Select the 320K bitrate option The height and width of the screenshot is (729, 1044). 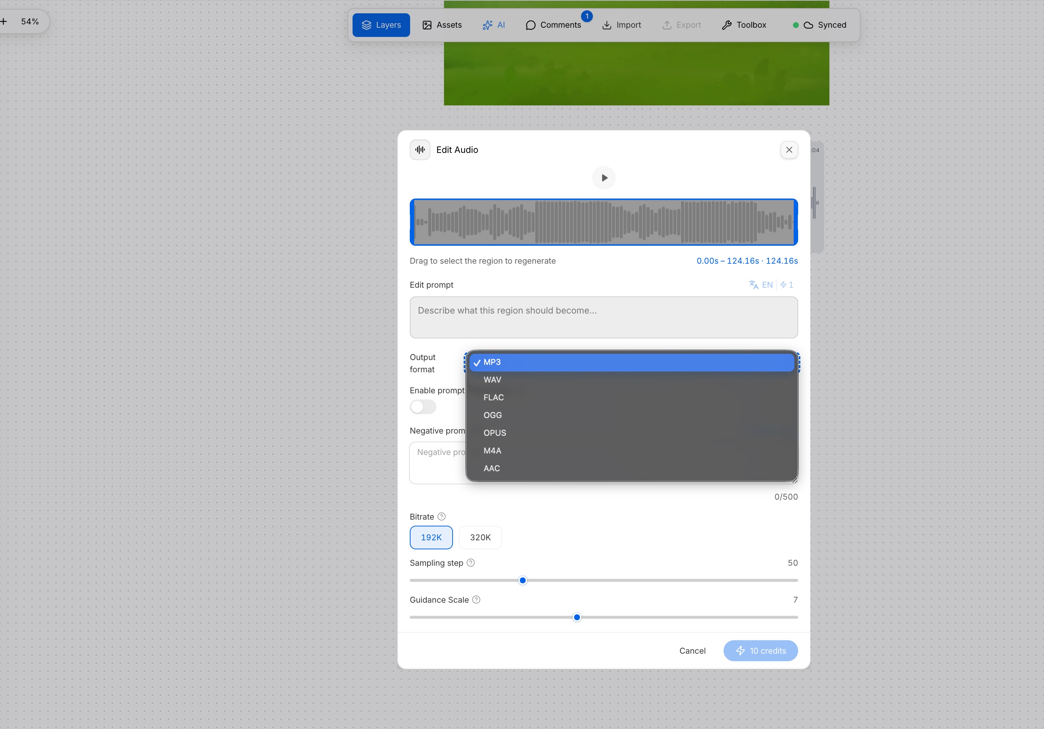click(x=480, y=537)
